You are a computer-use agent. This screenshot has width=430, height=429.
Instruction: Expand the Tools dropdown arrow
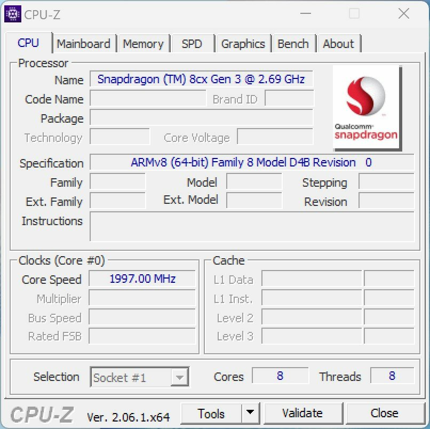click(250, 414)
